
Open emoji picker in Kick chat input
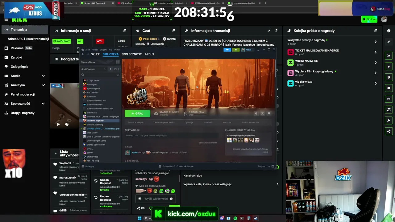pyautogui.click(x=171, y=199)
